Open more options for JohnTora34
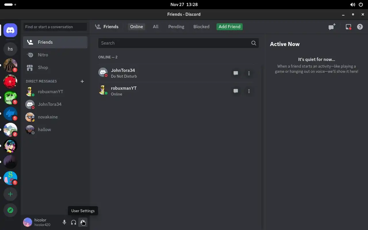The height and width of the screenshot is (230, 368). [249, 73]
